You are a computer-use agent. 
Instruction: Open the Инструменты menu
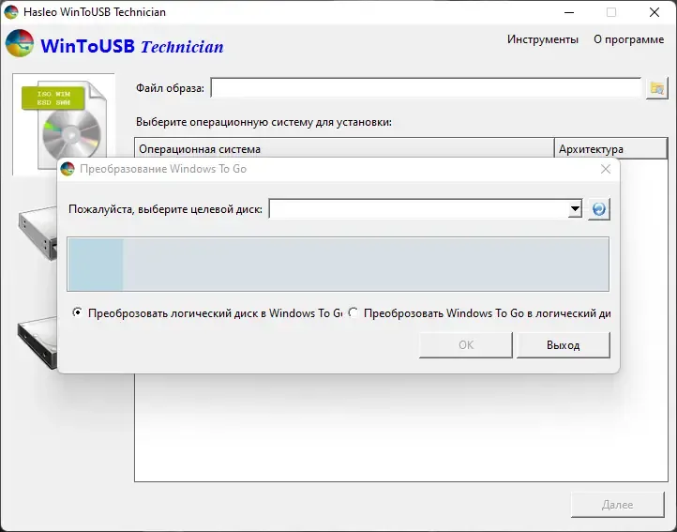[542, 39]
